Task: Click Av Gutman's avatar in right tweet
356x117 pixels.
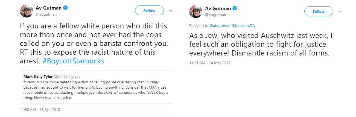Action: click(x=196, y=11)
